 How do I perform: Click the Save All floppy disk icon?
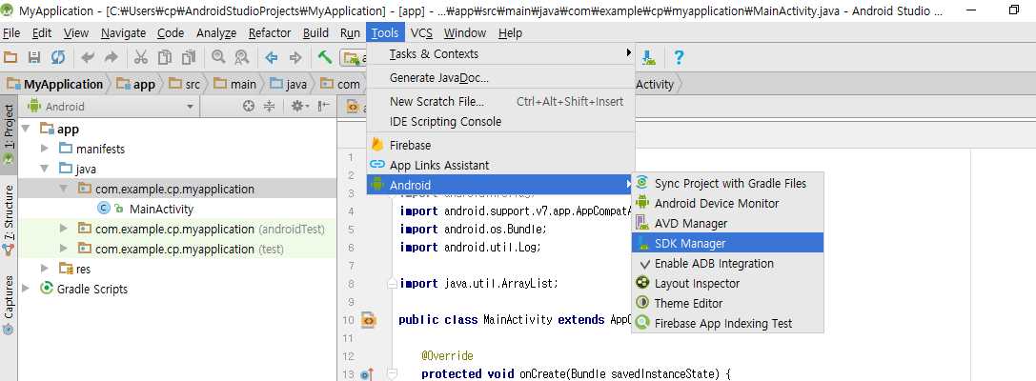coord(33,57)
